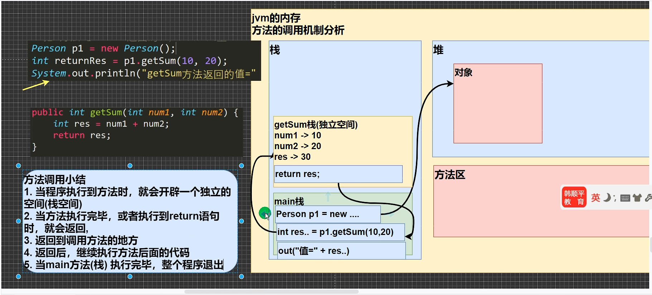Click code line 'Person p1 = new Person();'
Screen dimensions: 652x295
coord(103,48)
